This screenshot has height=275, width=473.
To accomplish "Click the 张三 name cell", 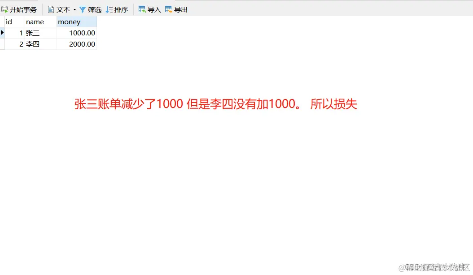I will coord(33,32).
